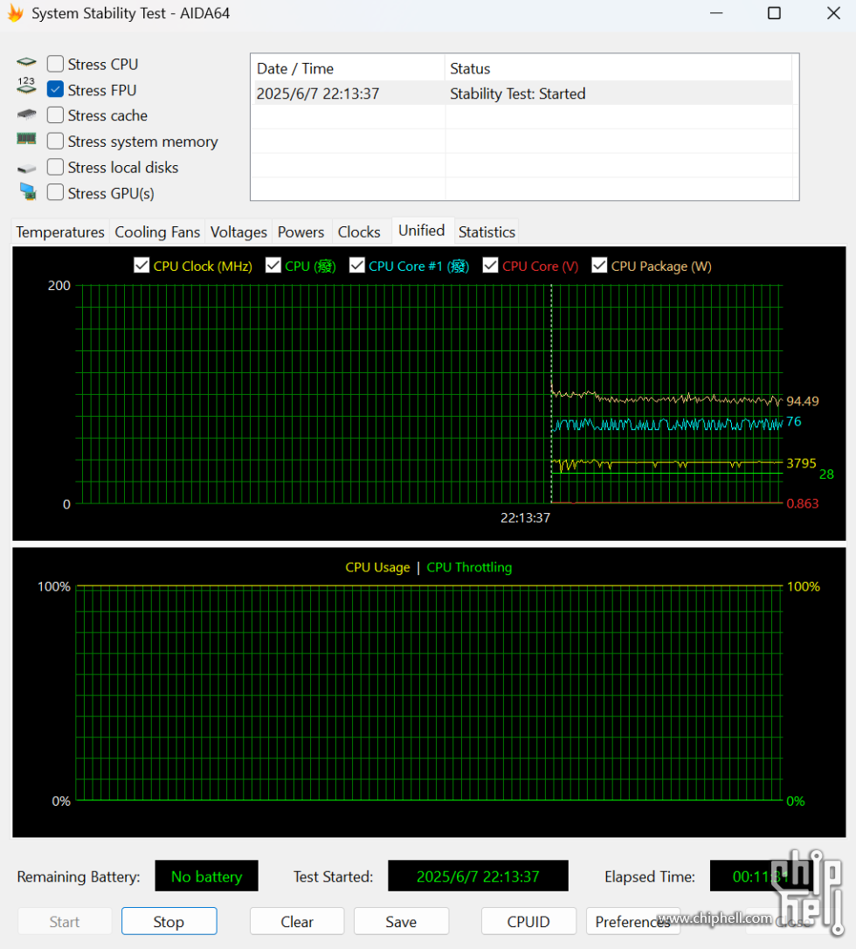Click the 22:13:37 graph time label
The width and height of the screenshot is (856, 949).
pyautogui.click(x=525, y=517)
